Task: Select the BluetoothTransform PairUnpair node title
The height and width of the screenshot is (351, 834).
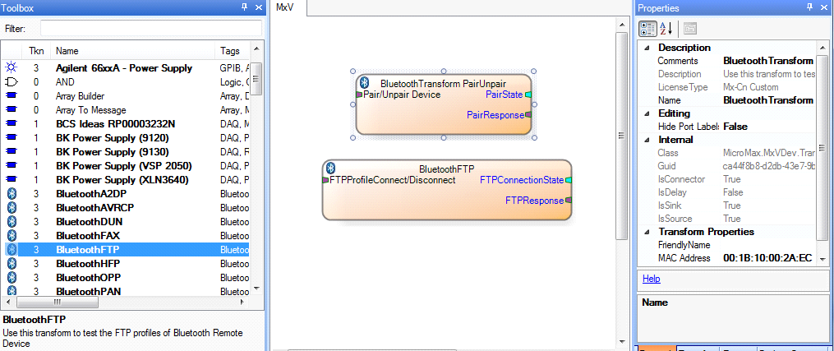Action: (443, 84)
